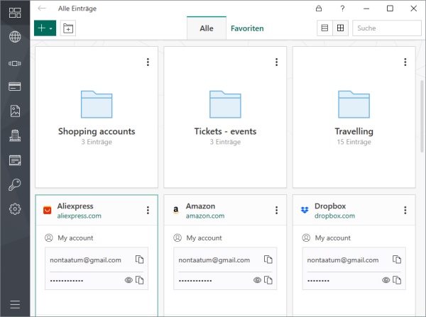
Task: Click My account under Dropbox
Action: point(333,238)
